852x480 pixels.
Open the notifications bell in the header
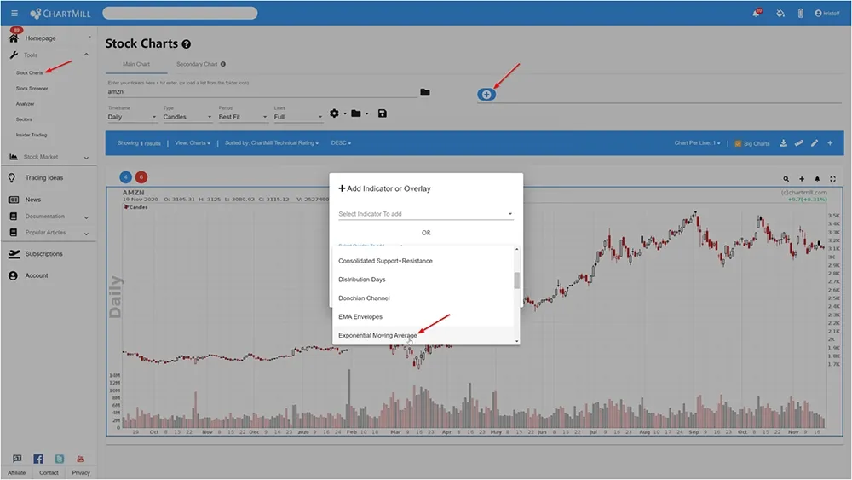point(756,13)
